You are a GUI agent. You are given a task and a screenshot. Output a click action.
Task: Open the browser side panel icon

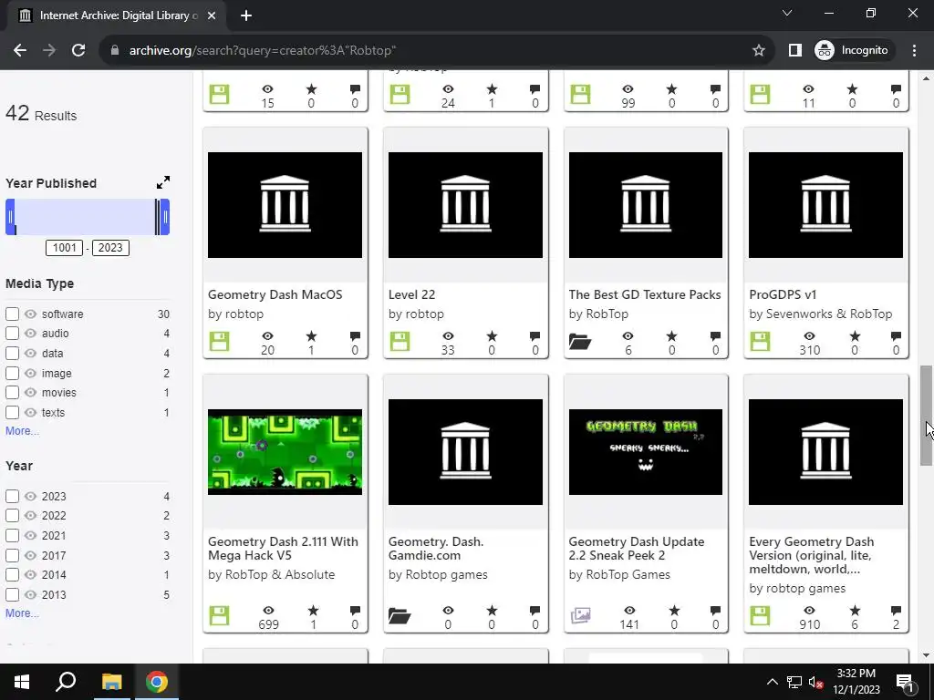(794, 51)
